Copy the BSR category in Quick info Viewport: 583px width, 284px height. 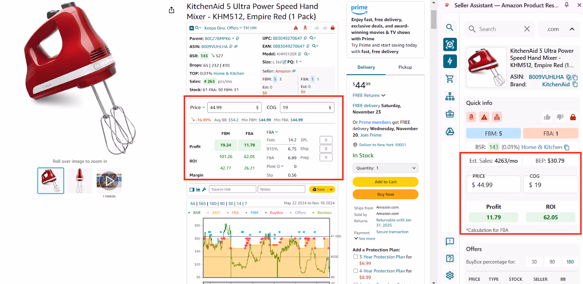click(567, 147)
